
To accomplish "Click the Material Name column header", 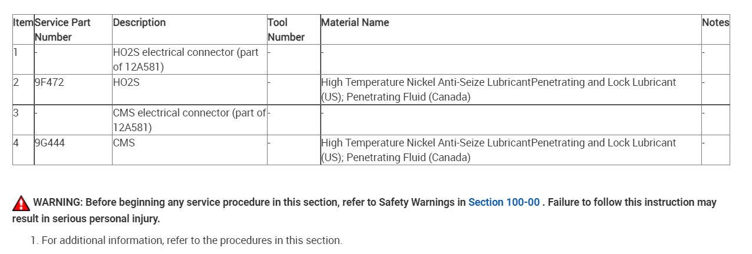I will tap(355, 23).
